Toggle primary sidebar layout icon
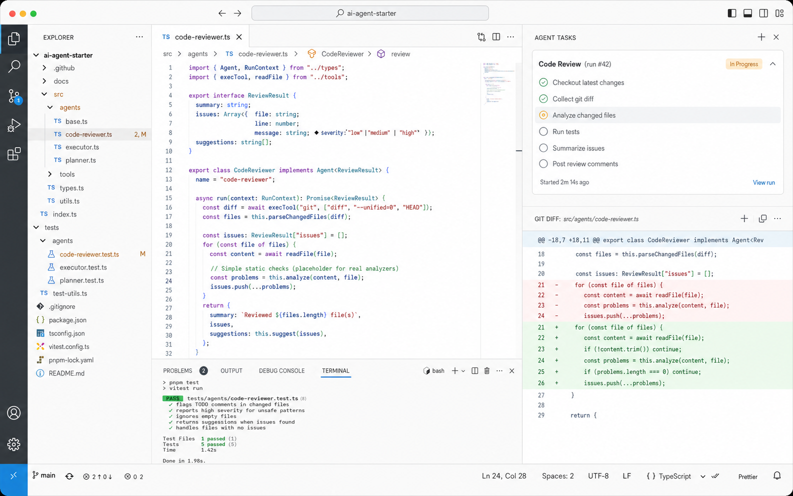 click(732, 13)
